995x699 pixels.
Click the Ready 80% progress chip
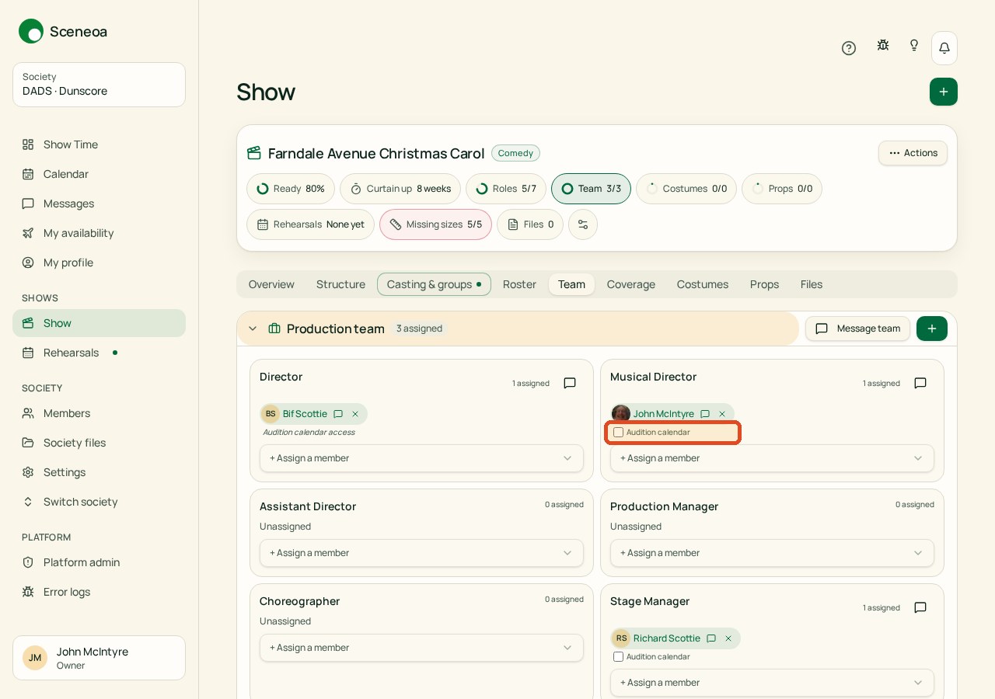tap(291, 189)
